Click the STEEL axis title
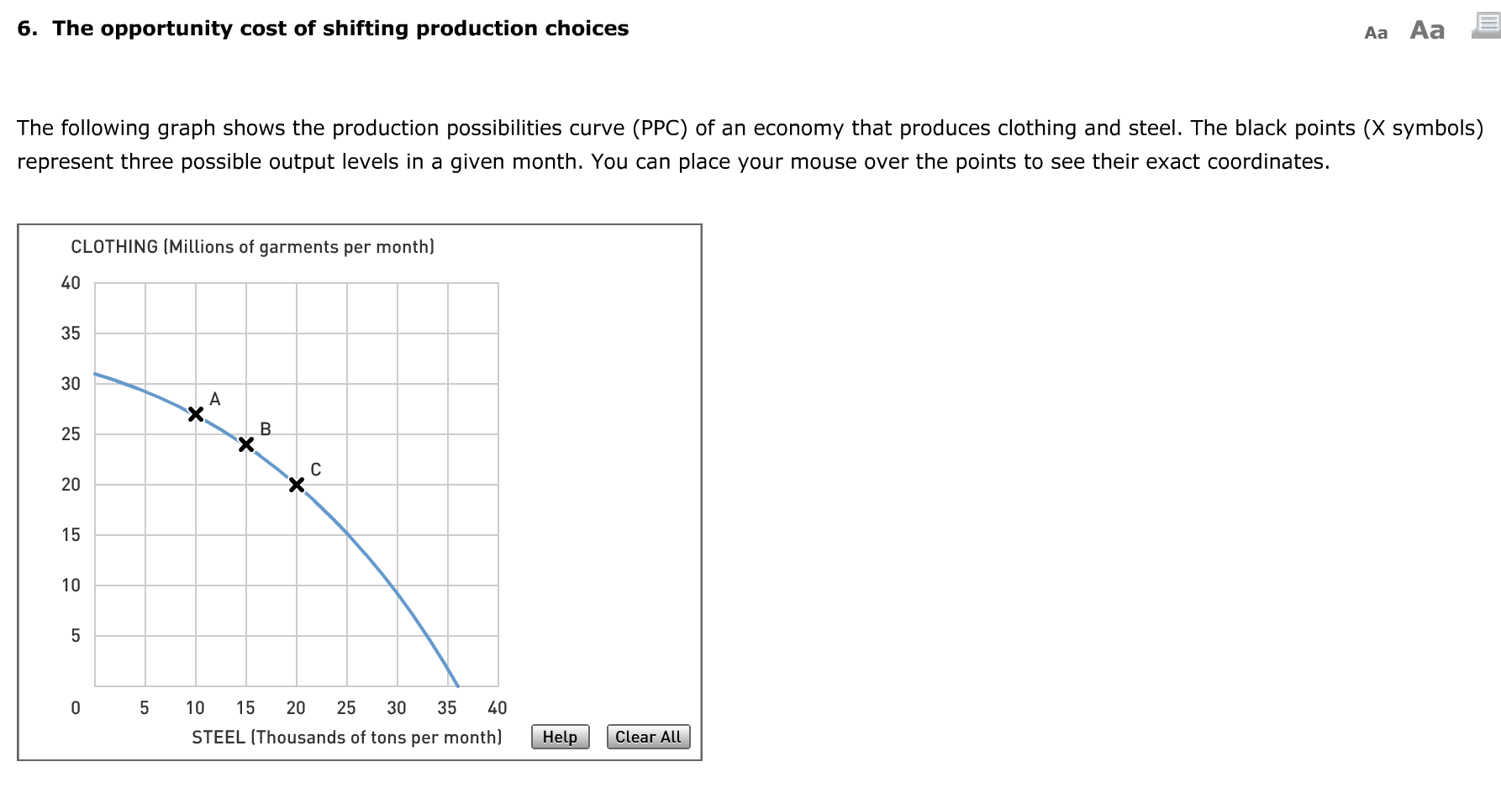1501x793 pixels. tap(346, 738)
